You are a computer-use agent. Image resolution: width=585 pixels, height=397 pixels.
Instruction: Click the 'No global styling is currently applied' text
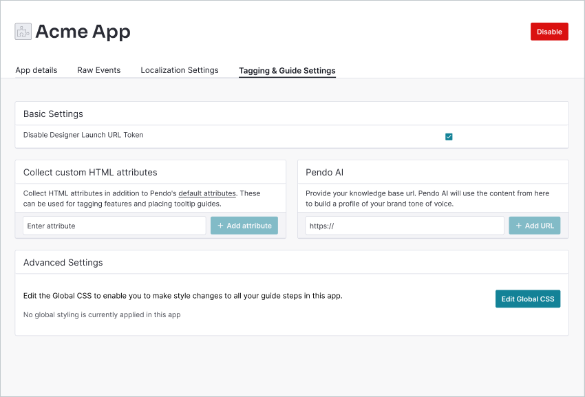[102, 314]
